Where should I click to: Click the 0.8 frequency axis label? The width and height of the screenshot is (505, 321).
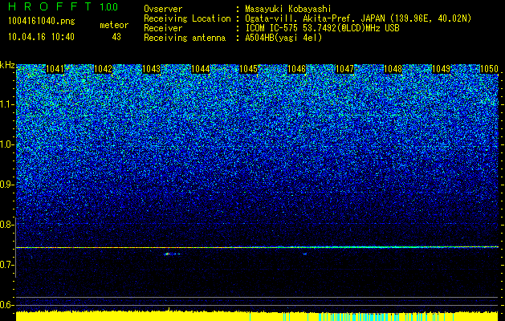pos(6,225)
